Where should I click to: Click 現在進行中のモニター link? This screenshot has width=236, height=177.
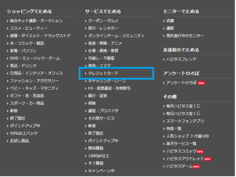pos(185,36)
